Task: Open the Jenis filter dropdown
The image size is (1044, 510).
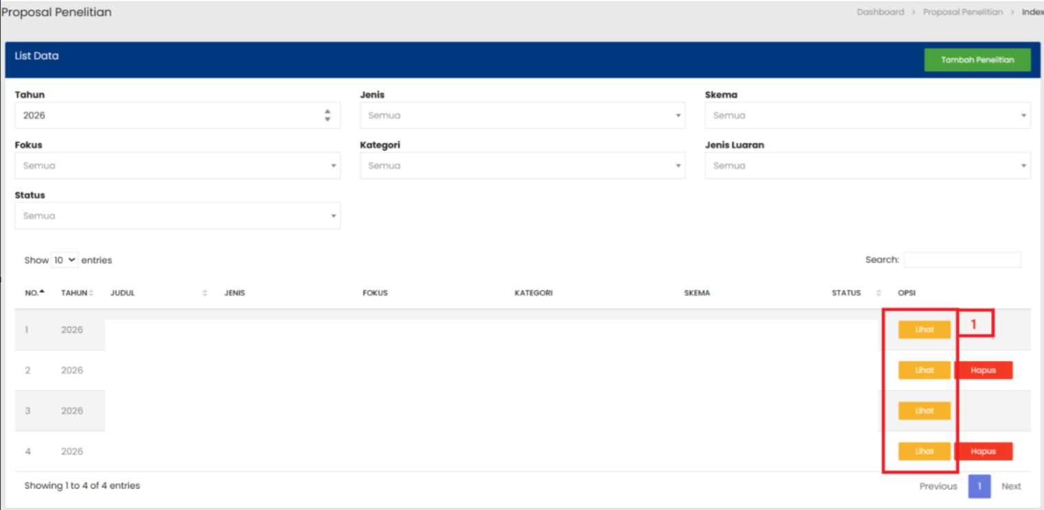Action: (x=522, y=115)
